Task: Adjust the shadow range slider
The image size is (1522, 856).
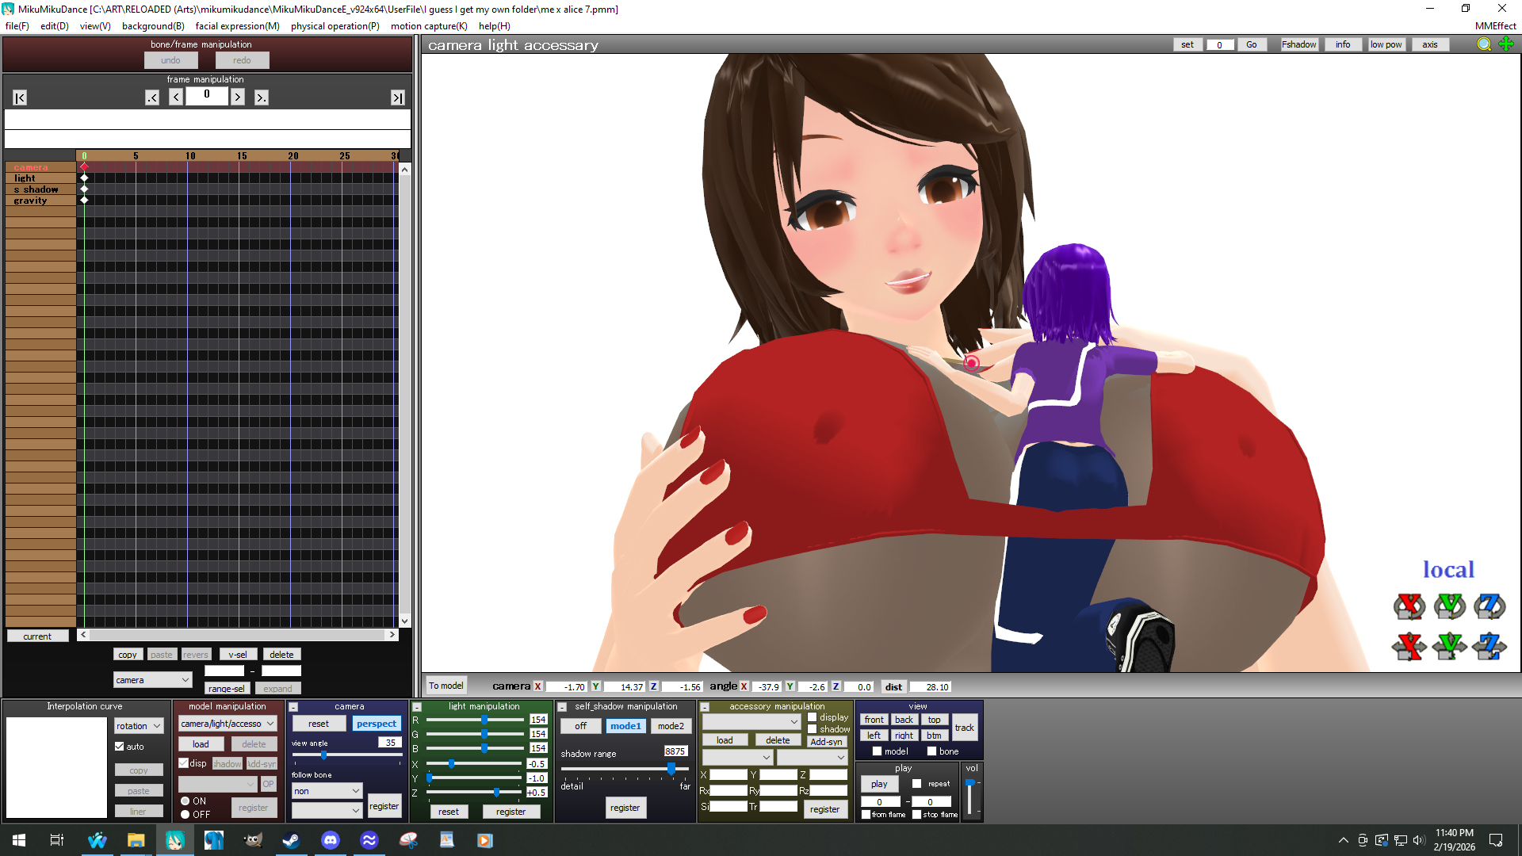Action: pos(671,769)
